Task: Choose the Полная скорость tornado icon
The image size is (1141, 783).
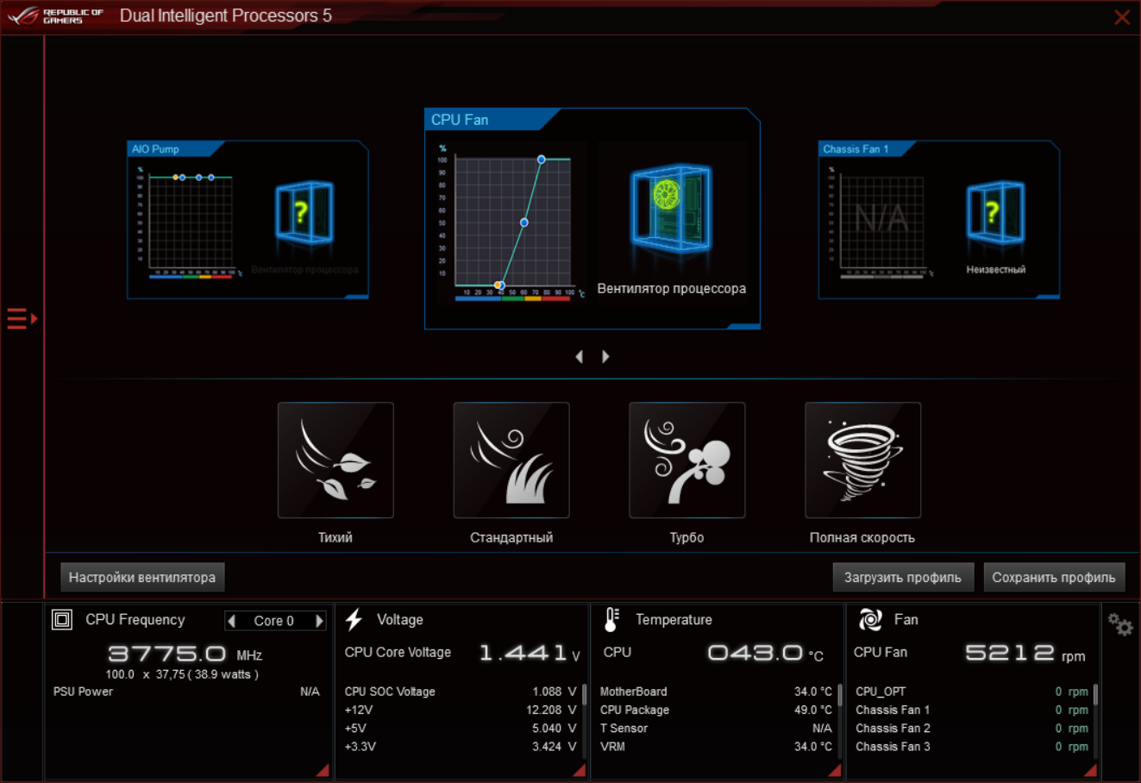Action: [863, 460]
